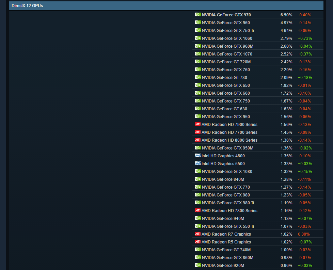Click NVIDIA icon beside GTX 1070 row
Screen dimensions: 333x270
198,54
